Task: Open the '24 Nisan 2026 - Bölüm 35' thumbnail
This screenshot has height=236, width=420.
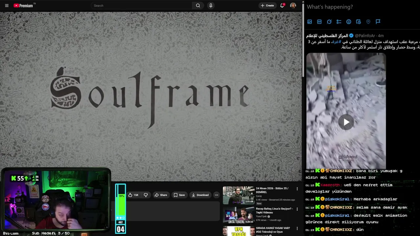Action: [239, 195]
